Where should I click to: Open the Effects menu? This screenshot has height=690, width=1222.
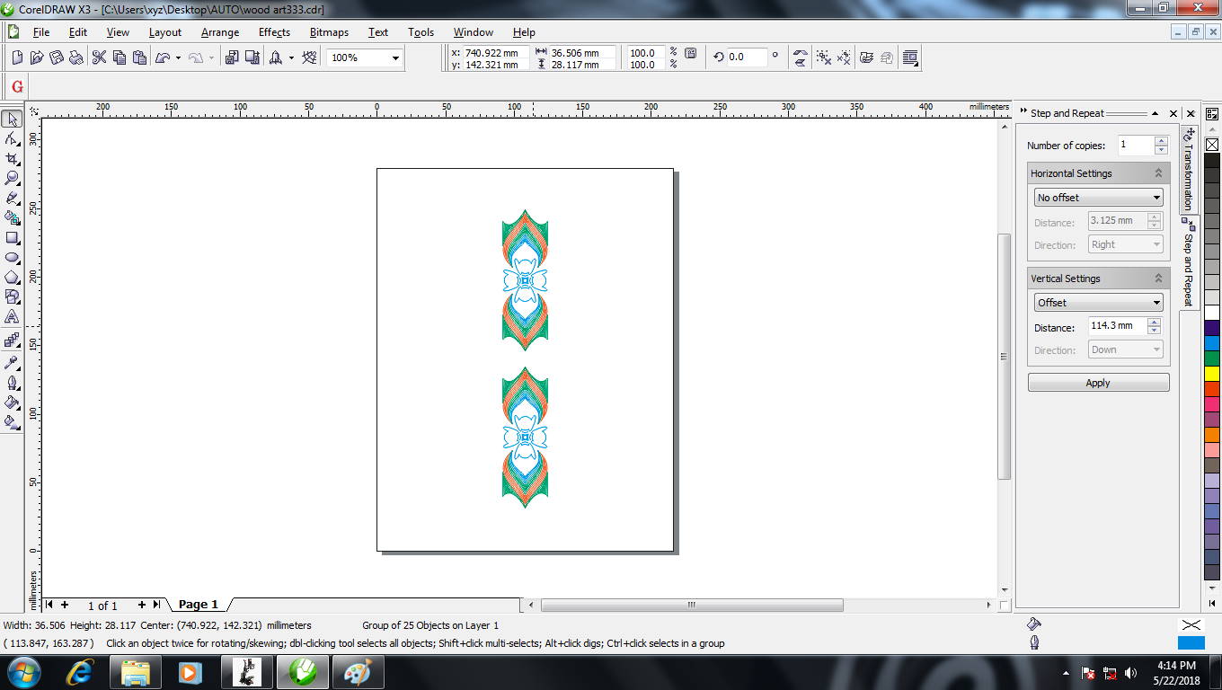(274, 32)
